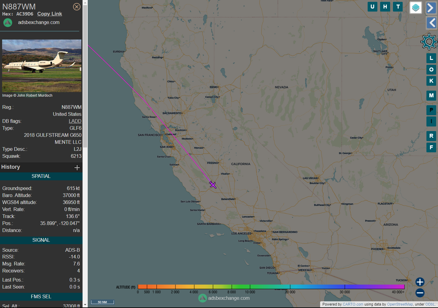Click the MENTE LLC owner text
438x308 pixels.
pos(68,142)
